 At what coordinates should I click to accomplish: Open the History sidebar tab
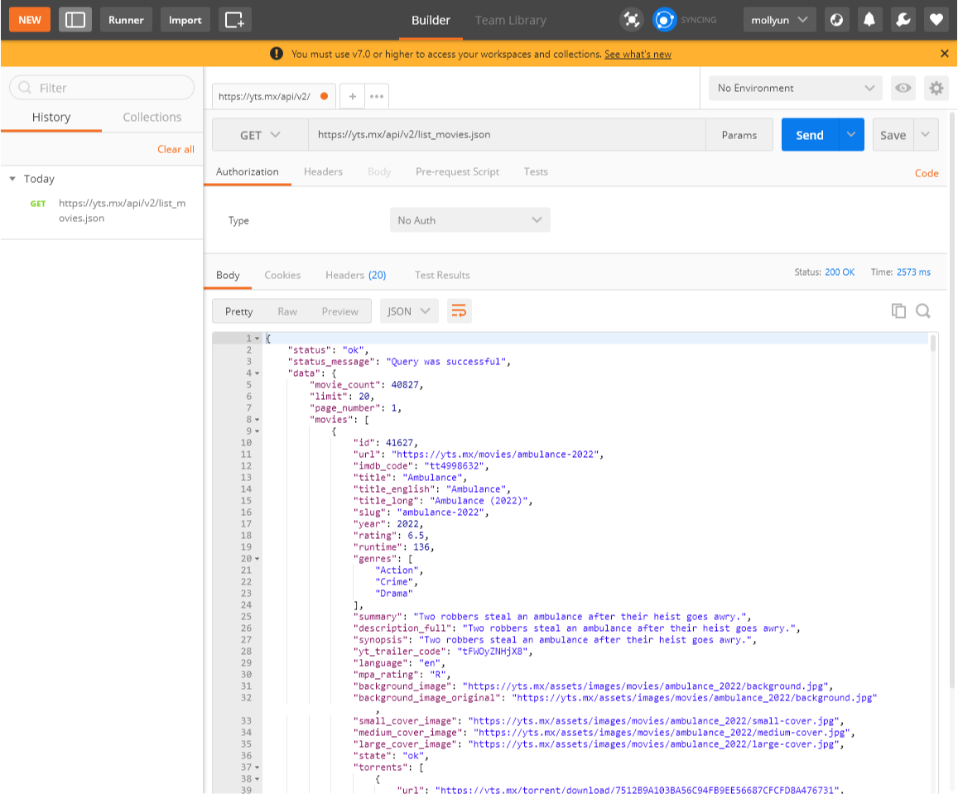pyautogui.click(x=51, y=118)
